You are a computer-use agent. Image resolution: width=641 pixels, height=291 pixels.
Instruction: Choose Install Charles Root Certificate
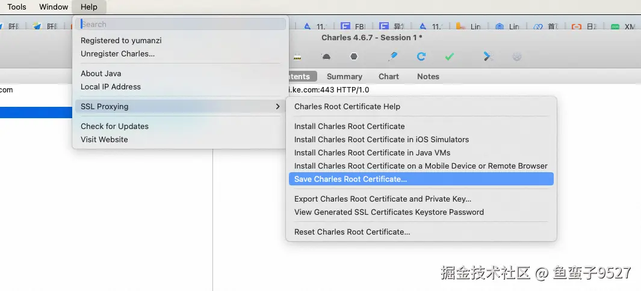(x=421, y=127)
